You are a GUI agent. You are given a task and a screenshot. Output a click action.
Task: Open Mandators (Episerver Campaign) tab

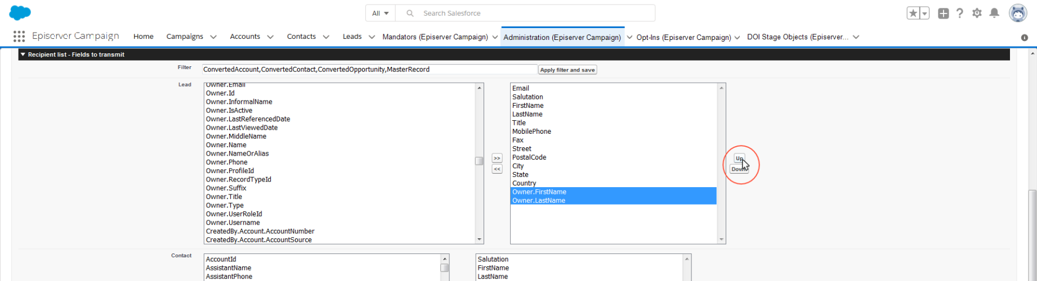pos(435,37)
